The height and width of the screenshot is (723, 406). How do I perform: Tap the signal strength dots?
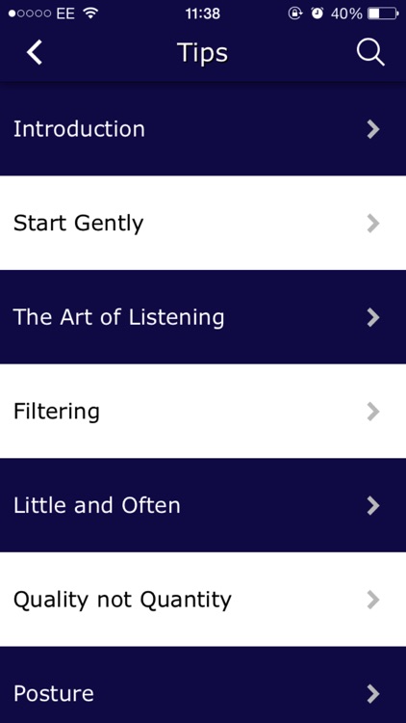30,13
